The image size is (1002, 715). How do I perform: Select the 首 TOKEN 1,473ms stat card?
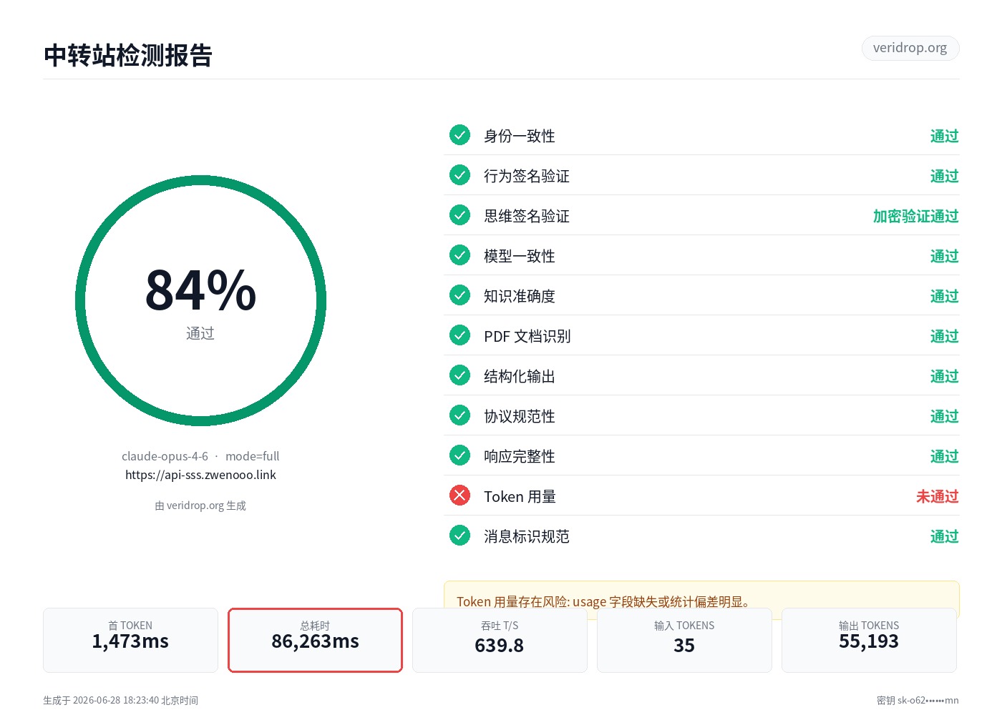click(x=130, y=640)
